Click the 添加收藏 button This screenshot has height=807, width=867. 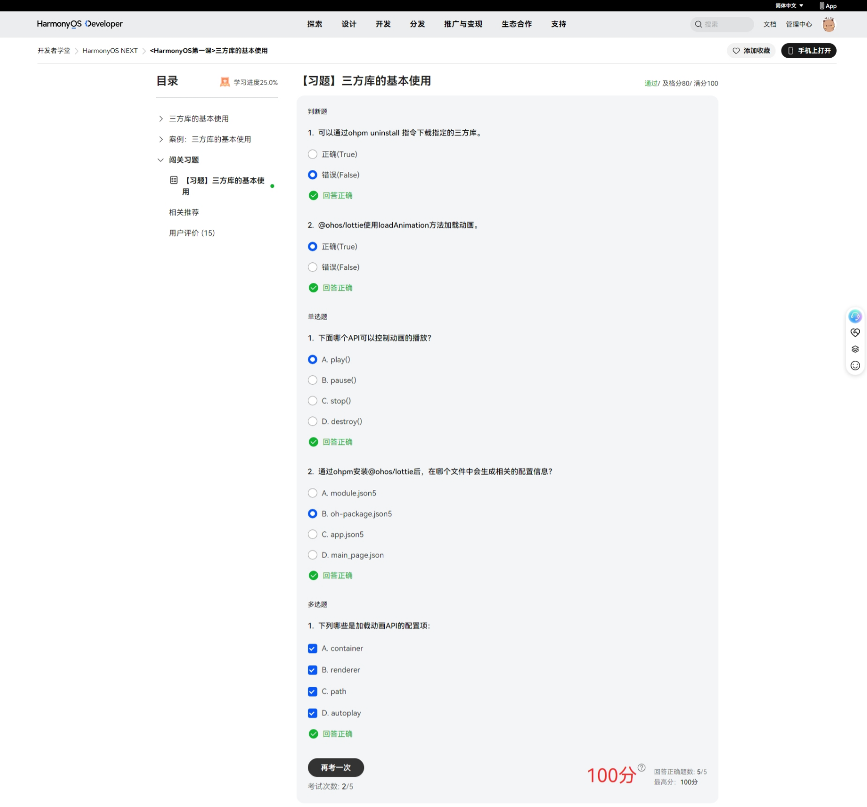pyautogui.click(x=751, y=51)
